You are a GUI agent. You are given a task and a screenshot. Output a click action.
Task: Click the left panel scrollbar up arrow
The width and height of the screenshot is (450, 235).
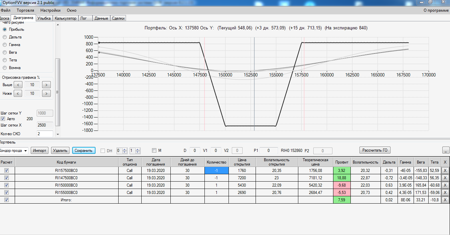(57, 25)
